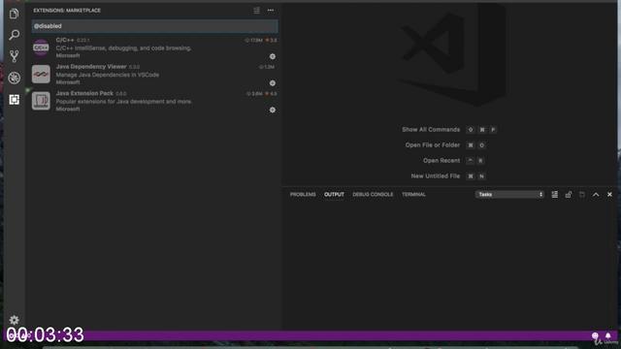This screenshot has height=349, width=621.
Task: Open the Tasks output channel dropdown
Action: tap(509, 194)
